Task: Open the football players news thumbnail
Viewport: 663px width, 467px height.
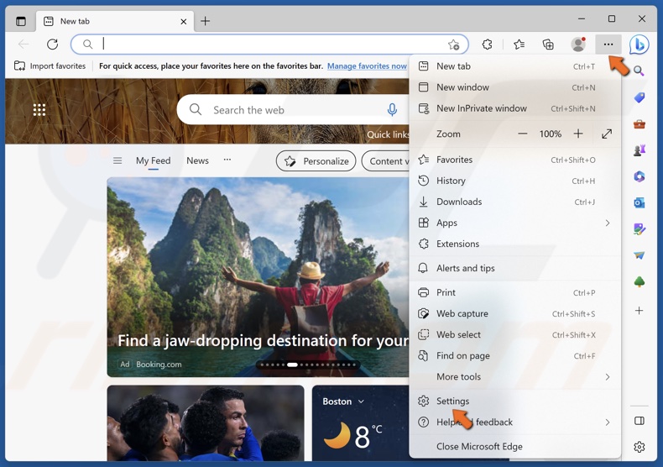Action: click(x=206, y=423)
